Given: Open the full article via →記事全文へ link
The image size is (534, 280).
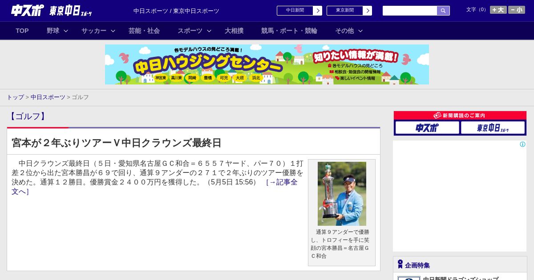Looking at the screenshot, I should pos(281,182).
